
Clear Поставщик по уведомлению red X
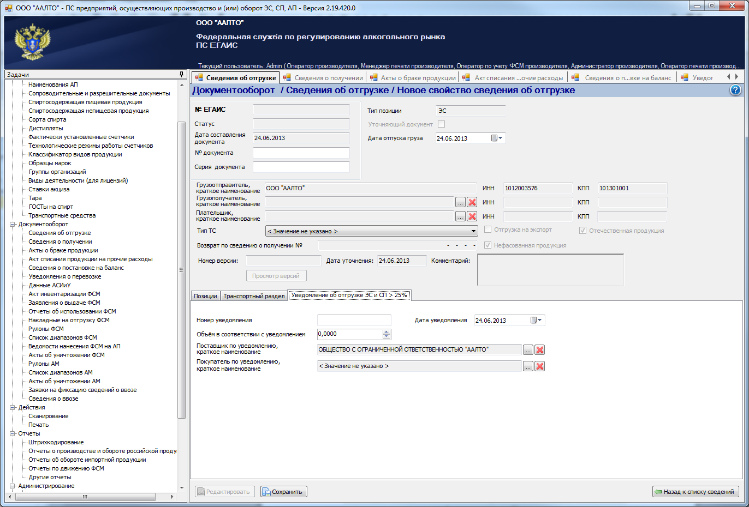539,350
